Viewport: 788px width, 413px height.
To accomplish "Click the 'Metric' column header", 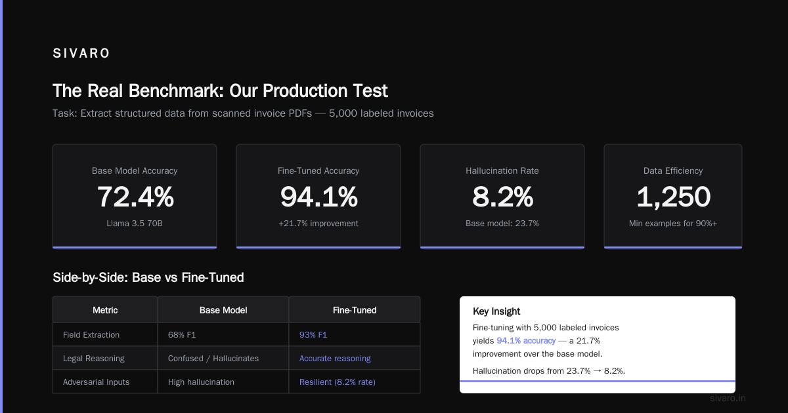I will (x=105, y=310).
